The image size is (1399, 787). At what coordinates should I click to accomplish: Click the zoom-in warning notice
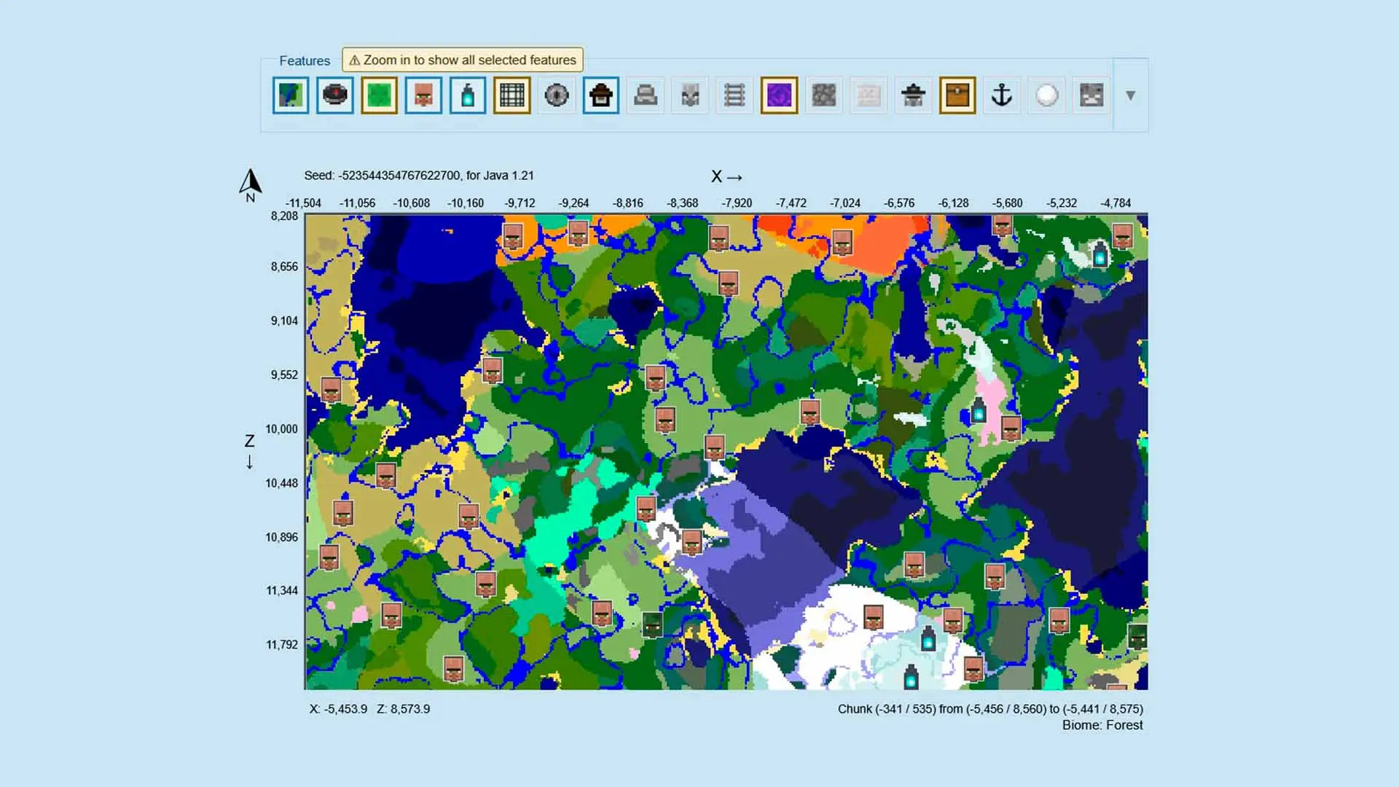(463, 60)
